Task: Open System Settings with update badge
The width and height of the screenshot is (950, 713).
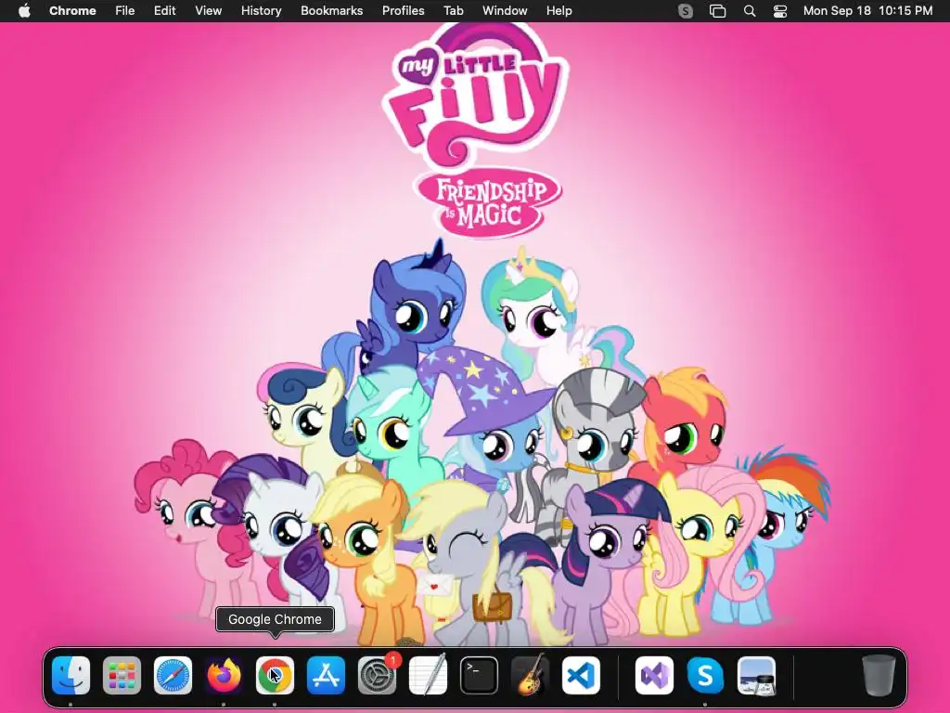Action: pos(377,676)
